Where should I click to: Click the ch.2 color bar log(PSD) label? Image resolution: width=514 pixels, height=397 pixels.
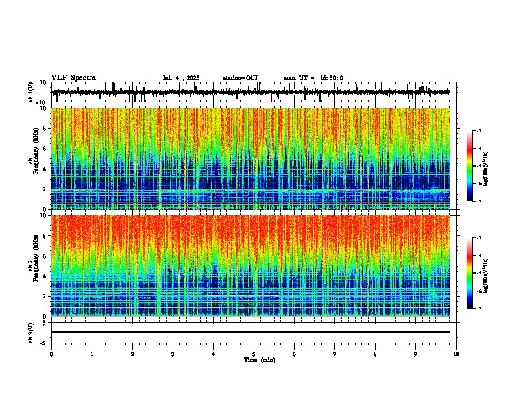(486, 276)
